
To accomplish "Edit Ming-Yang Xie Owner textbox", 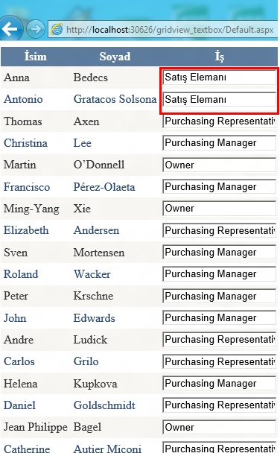I will click(219, 209).
